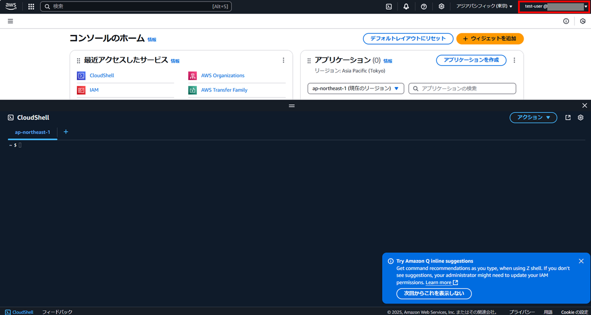The image size is (591, 315).
Task: Open 情報 link beside コンソールのホーム
Action: tap(152, 40)
